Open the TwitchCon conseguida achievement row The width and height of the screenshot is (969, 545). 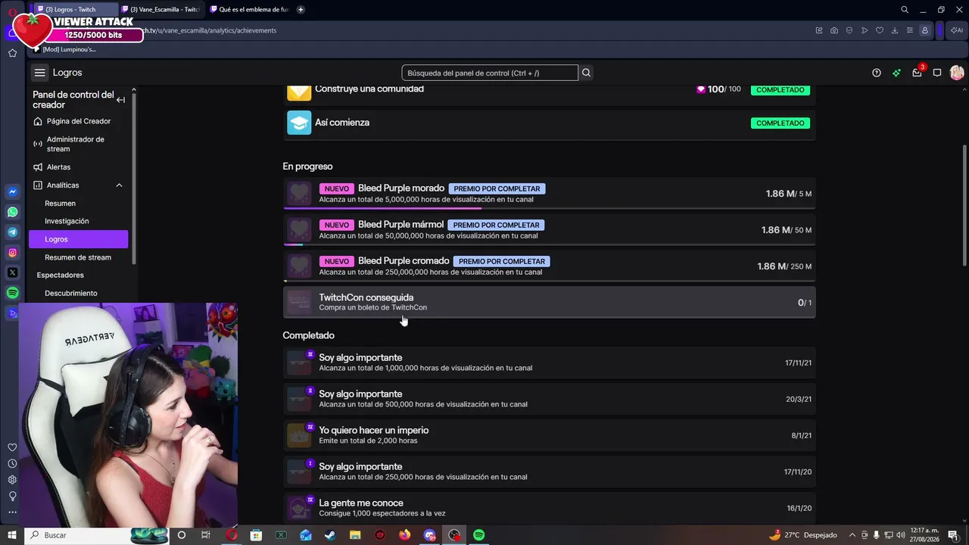(x=550, y=303)
